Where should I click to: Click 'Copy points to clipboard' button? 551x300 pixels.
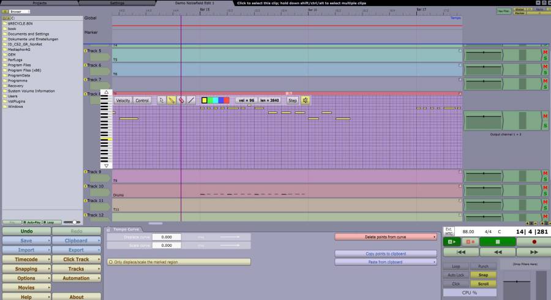coord(385,253)
